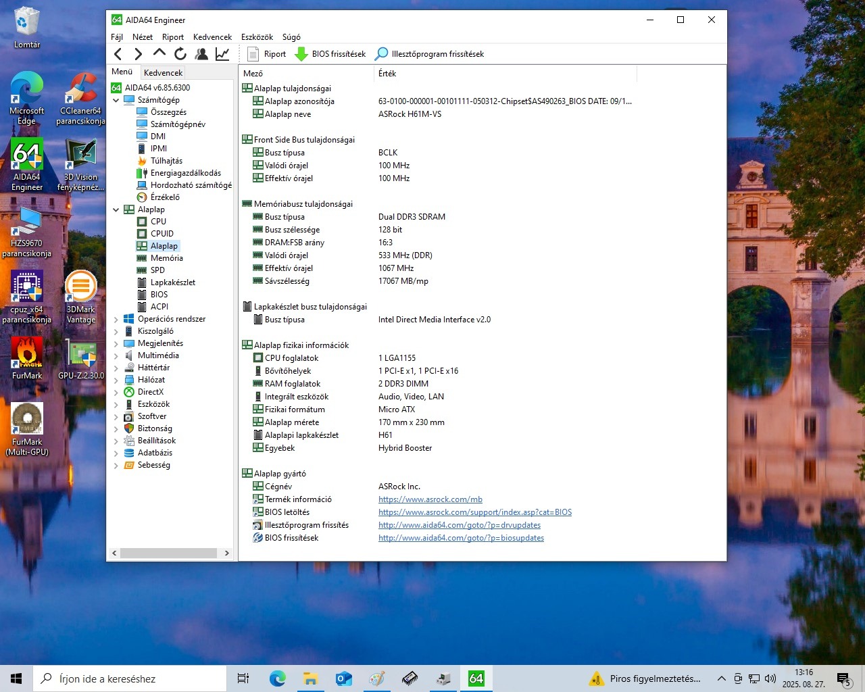The width and height of the screenshot is (865, 692).
Task: Select the SPD tree item
Action: [157, 270]
